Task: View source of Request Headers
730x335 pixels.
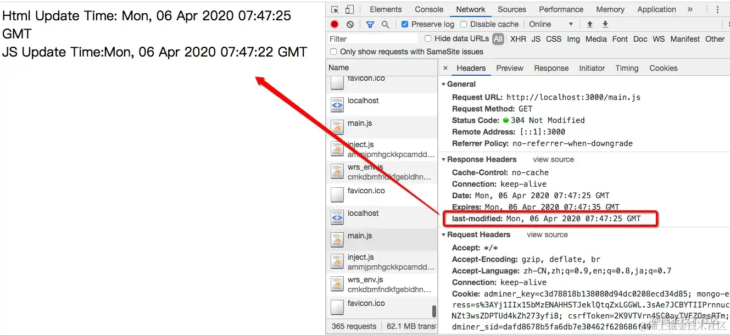Action: tap(547, 235)
